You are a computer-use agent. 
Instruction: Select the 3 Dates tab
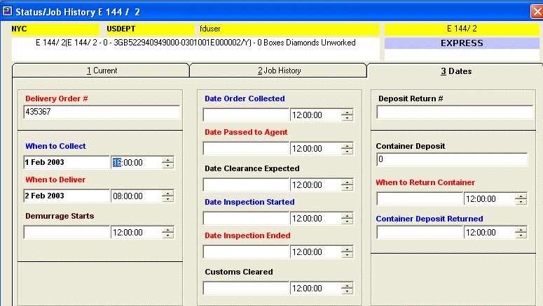coord(455,71)
